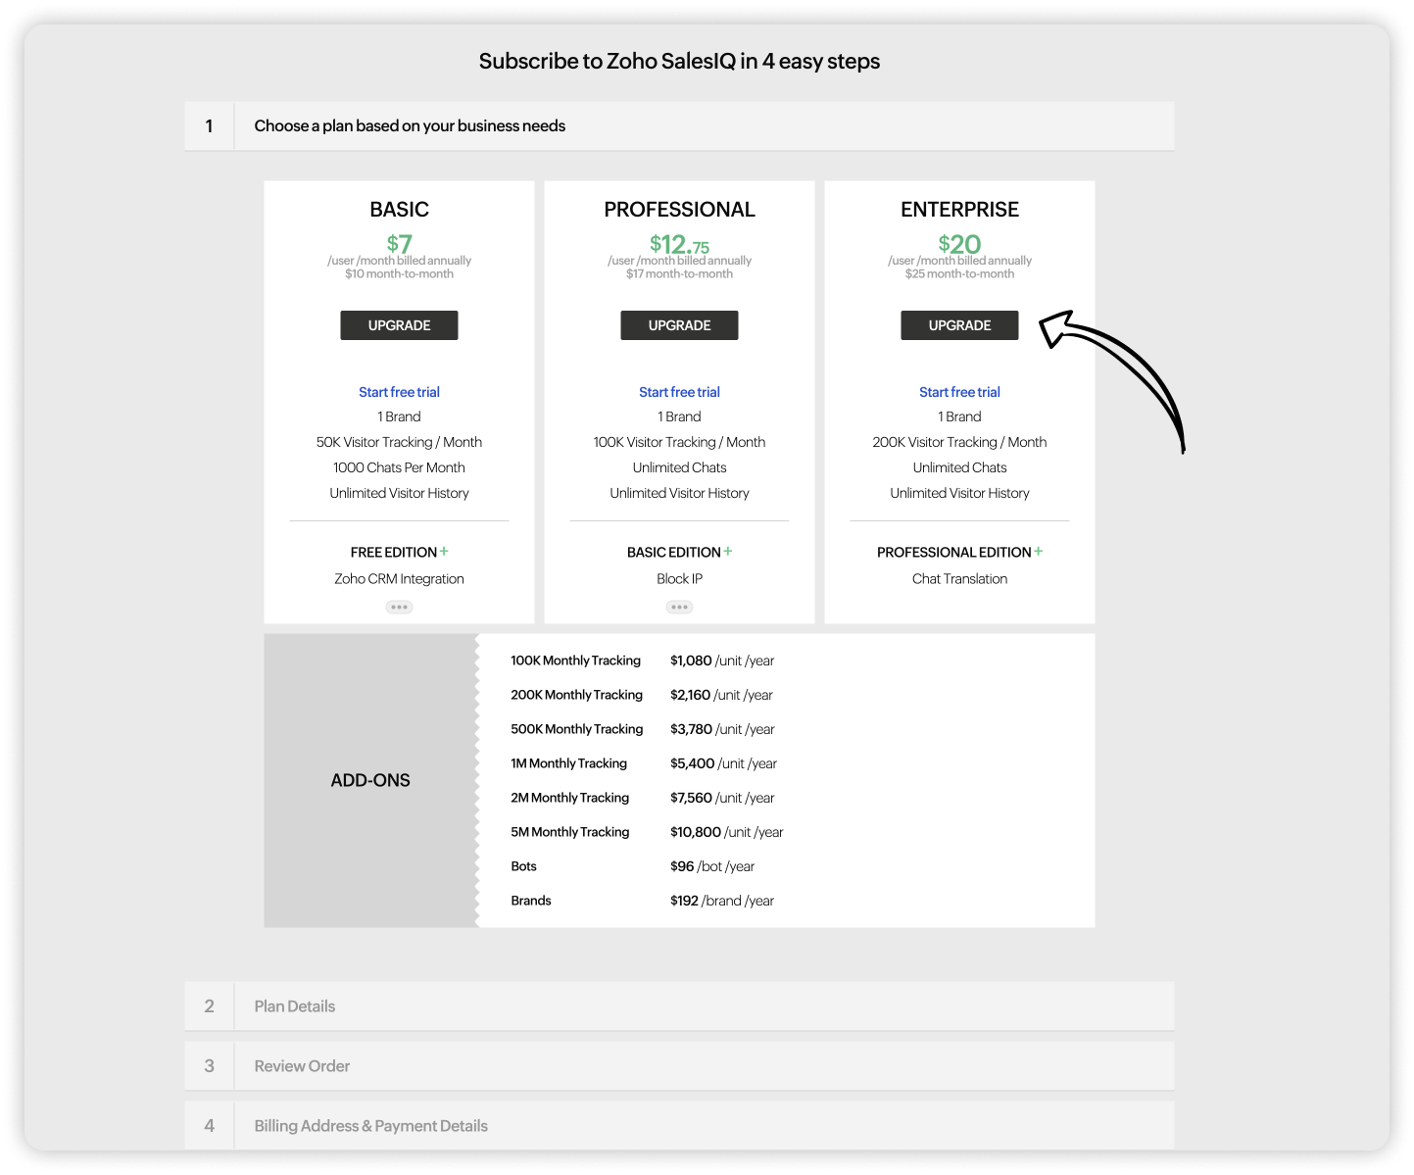Expand the Review Order step
This screenshot has width=1414, height=1175.
[679, 1066]
